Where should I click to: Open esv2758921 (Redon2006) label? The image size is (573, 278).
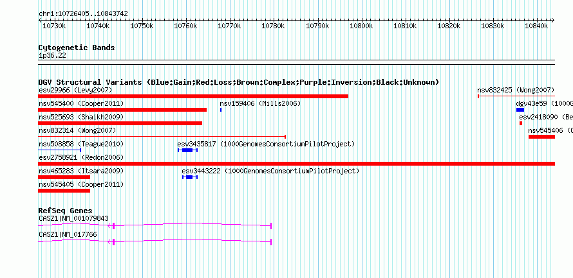point(81,157)
